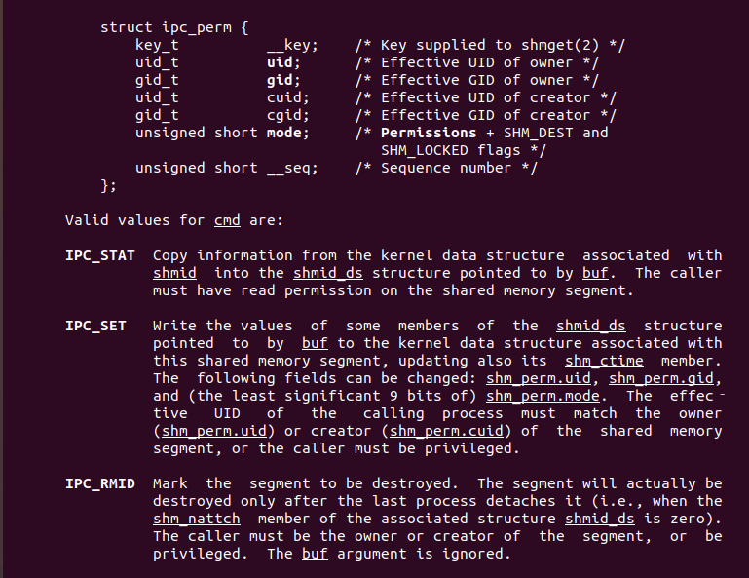Click the underlined shm_perm.uid after 'changed:'
The width and height of the screenshot is (749, 578).
pos(539,378)
